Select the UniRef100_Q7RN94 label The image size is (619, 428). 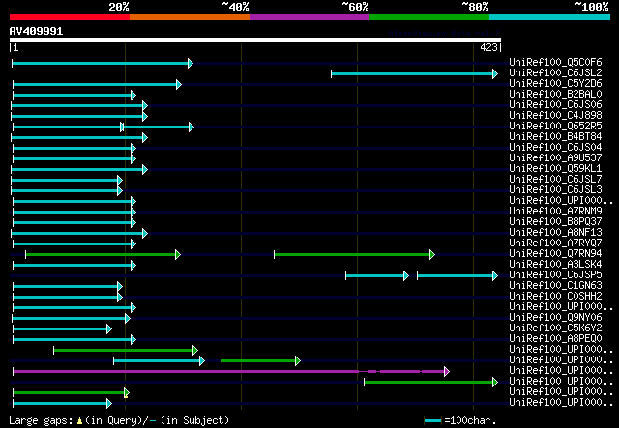tap(555, 254)
